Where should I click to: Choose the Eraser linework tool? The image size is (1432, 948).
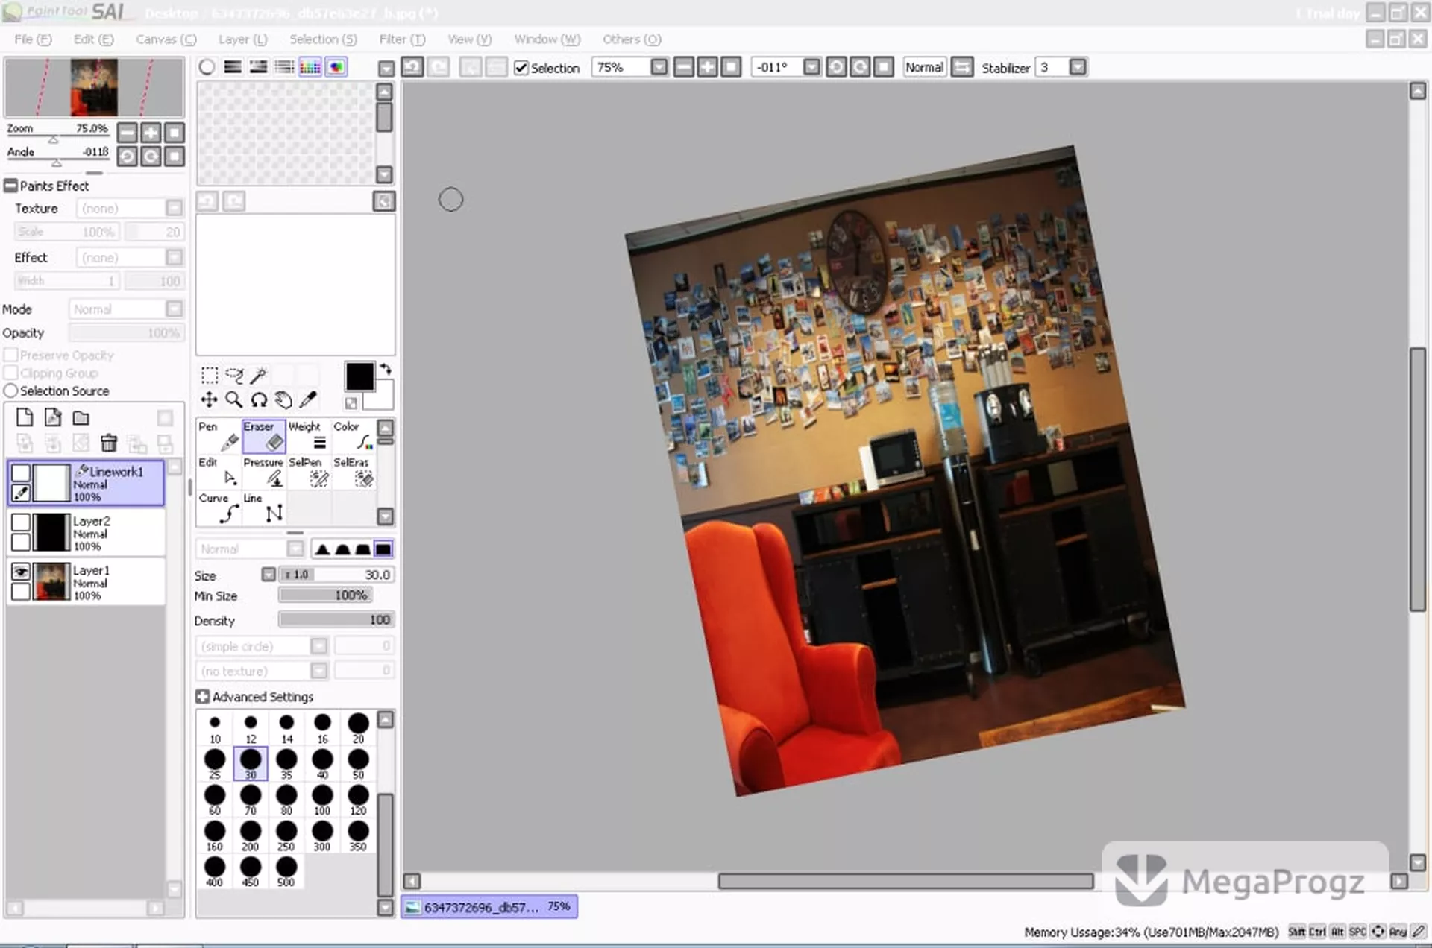click(264, 436)
